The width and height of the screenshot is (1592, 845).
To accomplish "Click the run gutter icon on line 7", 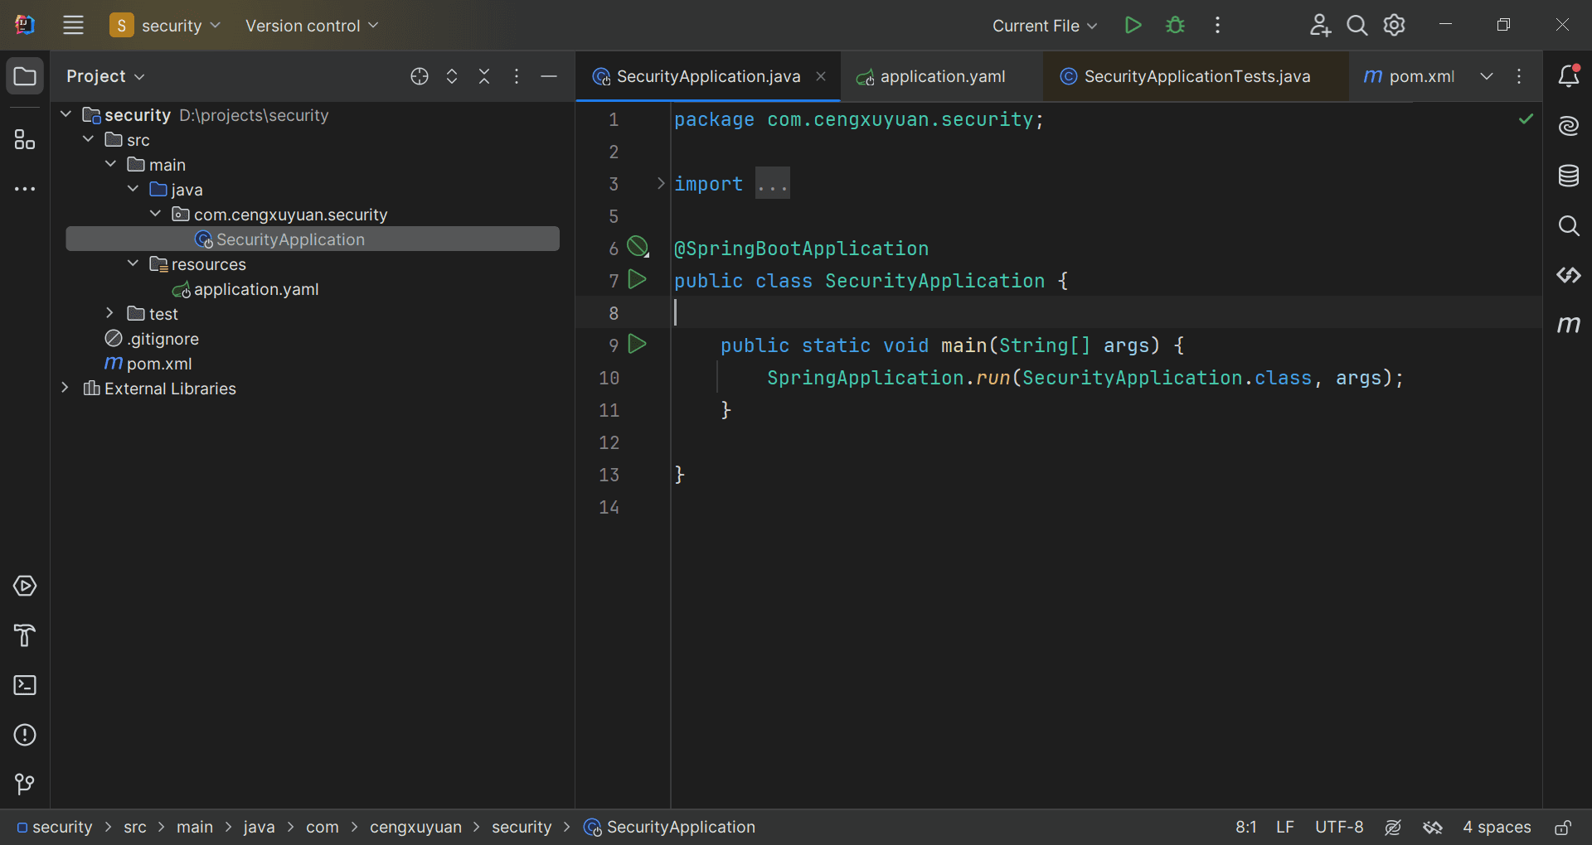I will [x=638, y=280].
